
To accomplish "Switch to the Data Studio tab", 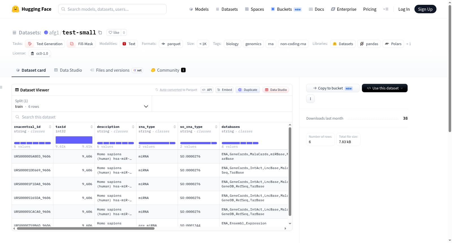I will click(68, 70).
